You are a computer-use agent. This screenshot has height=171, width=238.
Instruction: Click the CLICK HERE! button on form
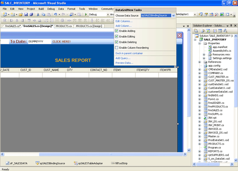(x=61, y=42)
